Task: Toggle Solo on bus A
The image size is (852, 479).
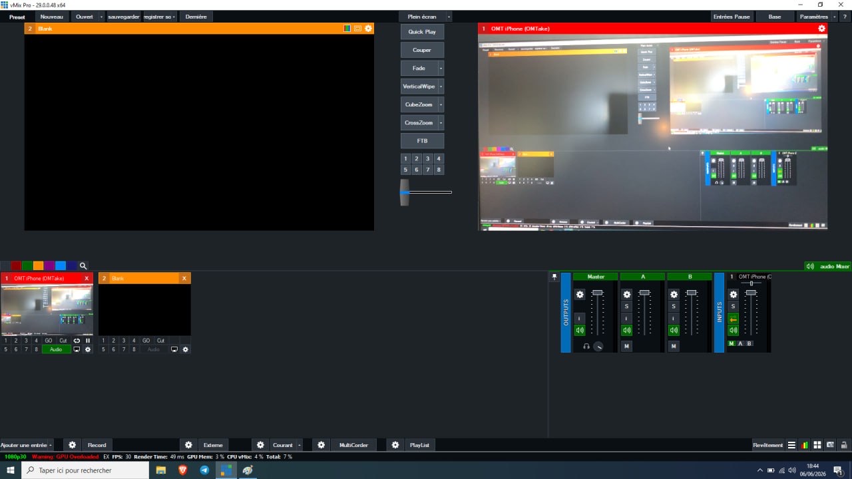Action: pyautogui.click(x=626, y=306)
